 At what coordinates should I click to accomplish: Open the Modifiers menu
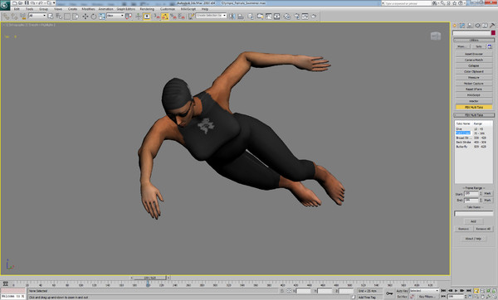click(88, 9)
